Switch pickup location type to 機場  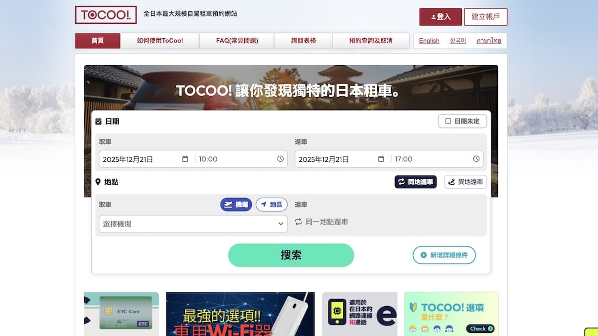tap(236, 205)
